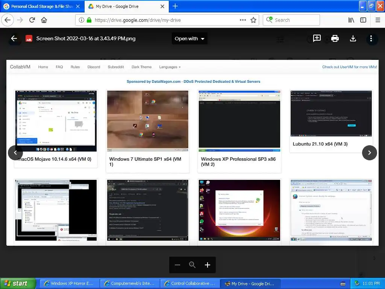Click Subreddit in CollabVM navbar
The width and height of the screenshot is (385, 289).
tap(116, 67)
